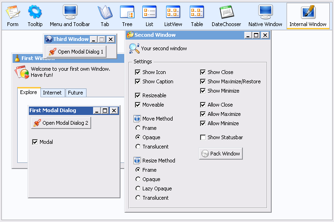The height and width of the screenshot is (222, 334).
Task: Switch to the Future tab
Action: tap(76, 93)
